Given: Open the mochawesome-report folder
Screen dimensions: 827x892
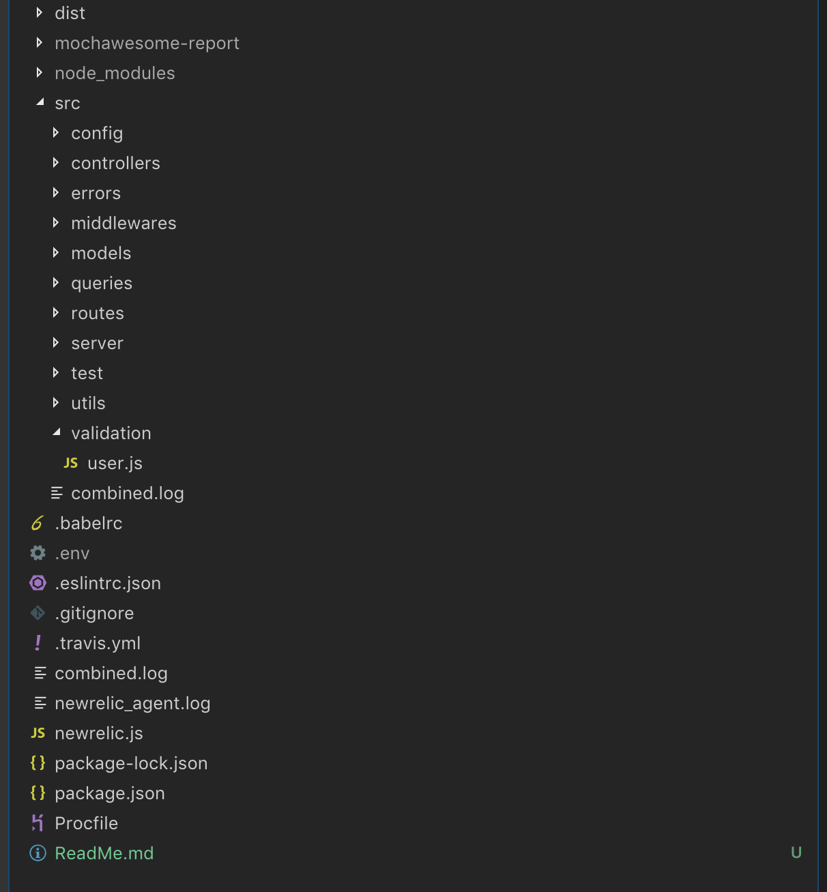Looking at the screenshot, I should point(147,42).
